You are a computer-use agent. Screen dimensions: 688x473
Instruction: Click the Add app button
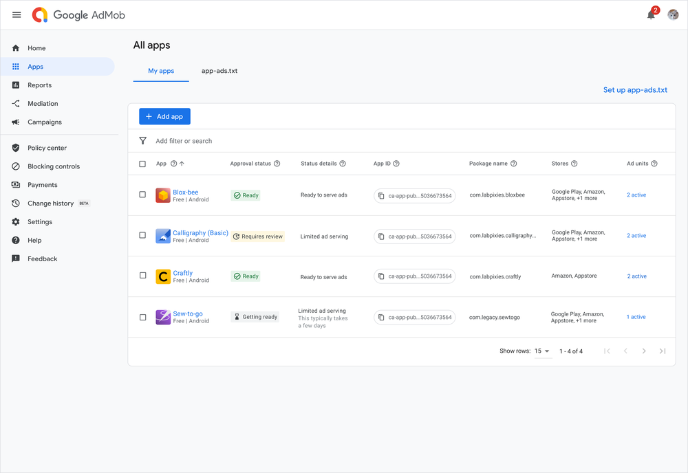click(164, 116)
